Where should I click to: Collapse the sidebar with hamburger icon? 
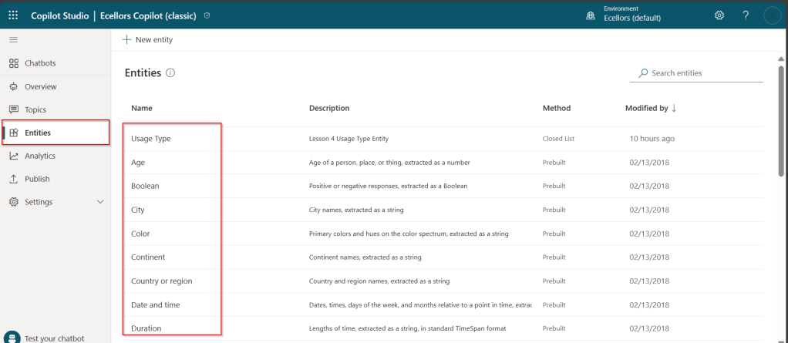click(13, 39)
